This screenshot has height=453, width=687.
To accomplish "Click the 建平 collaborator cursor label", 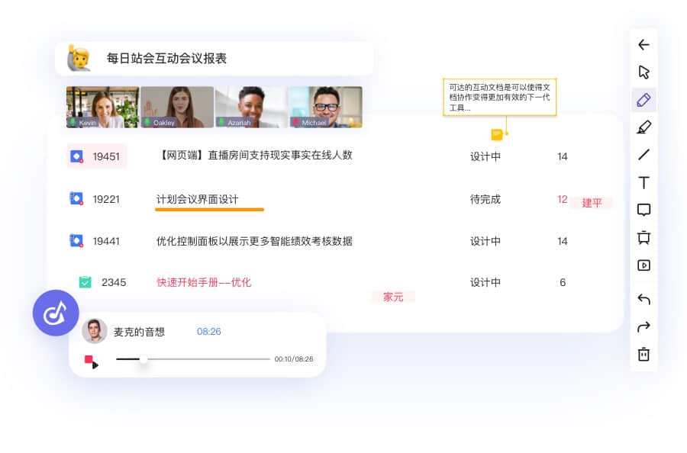I will click(x=592, y=203).
